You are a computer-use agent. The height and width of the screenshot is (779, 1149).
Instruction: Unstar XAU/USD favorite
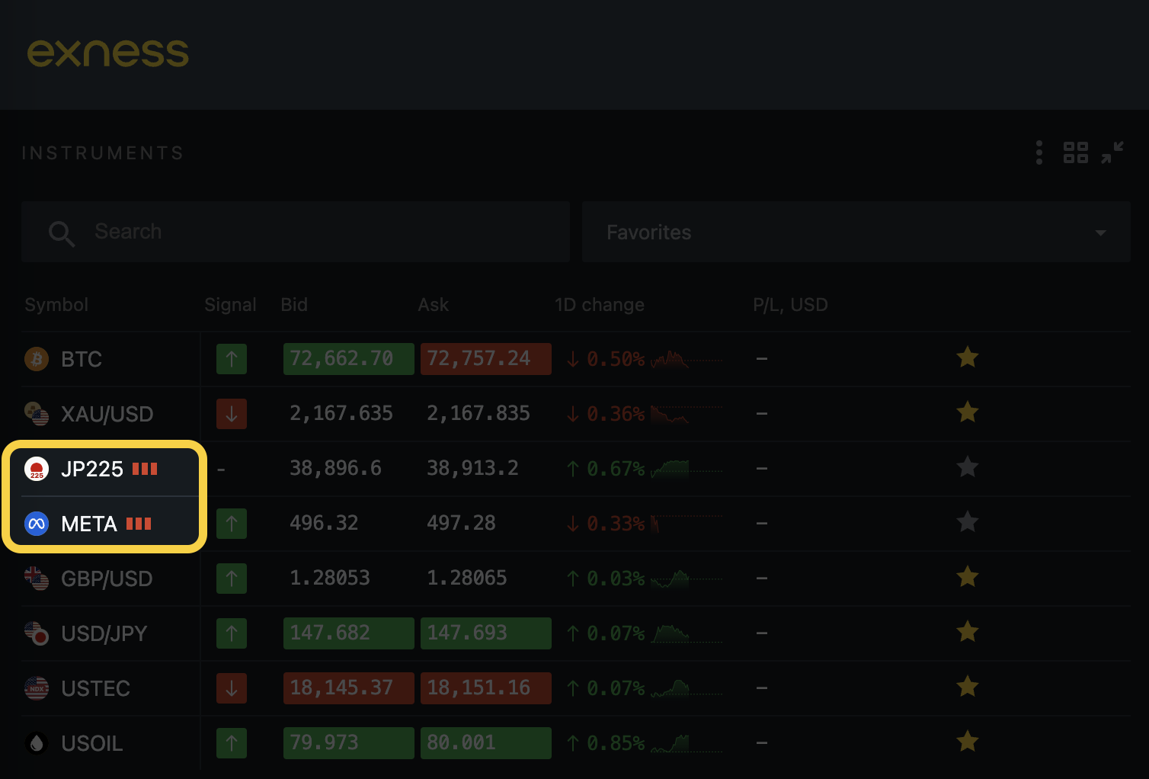click(968, 412)
